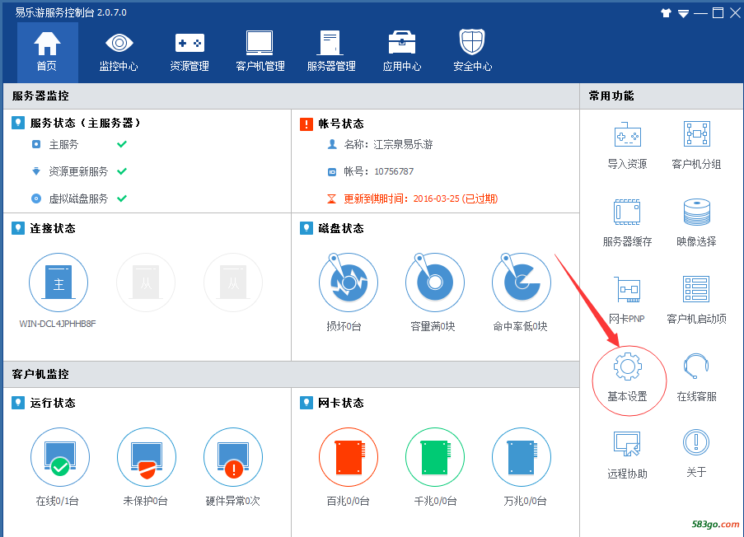Viewport: 744px width, 537px height.
Task: Click 服务器监控 section header
Action: click(292, 96)
